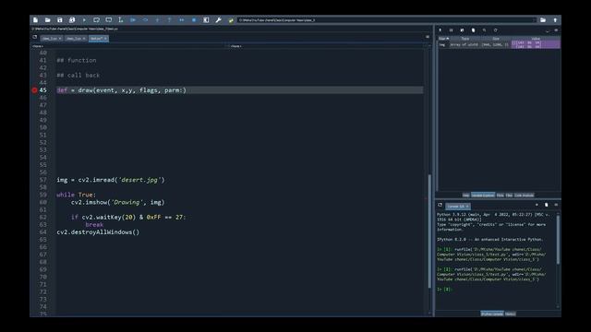Open the PYTHONPATH manager

point(231,20)
